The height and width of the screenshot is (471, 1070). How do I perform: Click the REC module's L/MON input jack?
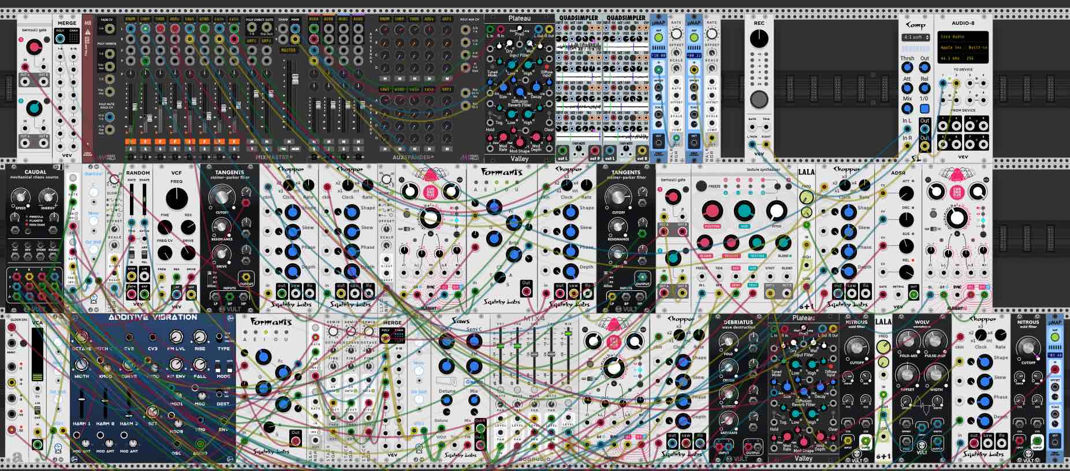coord(752,144)
